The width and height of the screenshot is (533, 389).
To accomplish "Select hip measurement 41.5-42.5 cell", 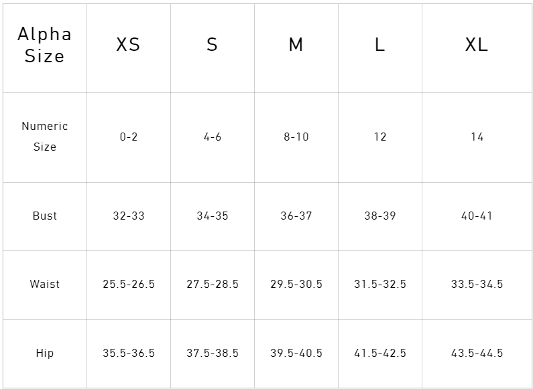I will pyautogui.click(x=379, y=354).
